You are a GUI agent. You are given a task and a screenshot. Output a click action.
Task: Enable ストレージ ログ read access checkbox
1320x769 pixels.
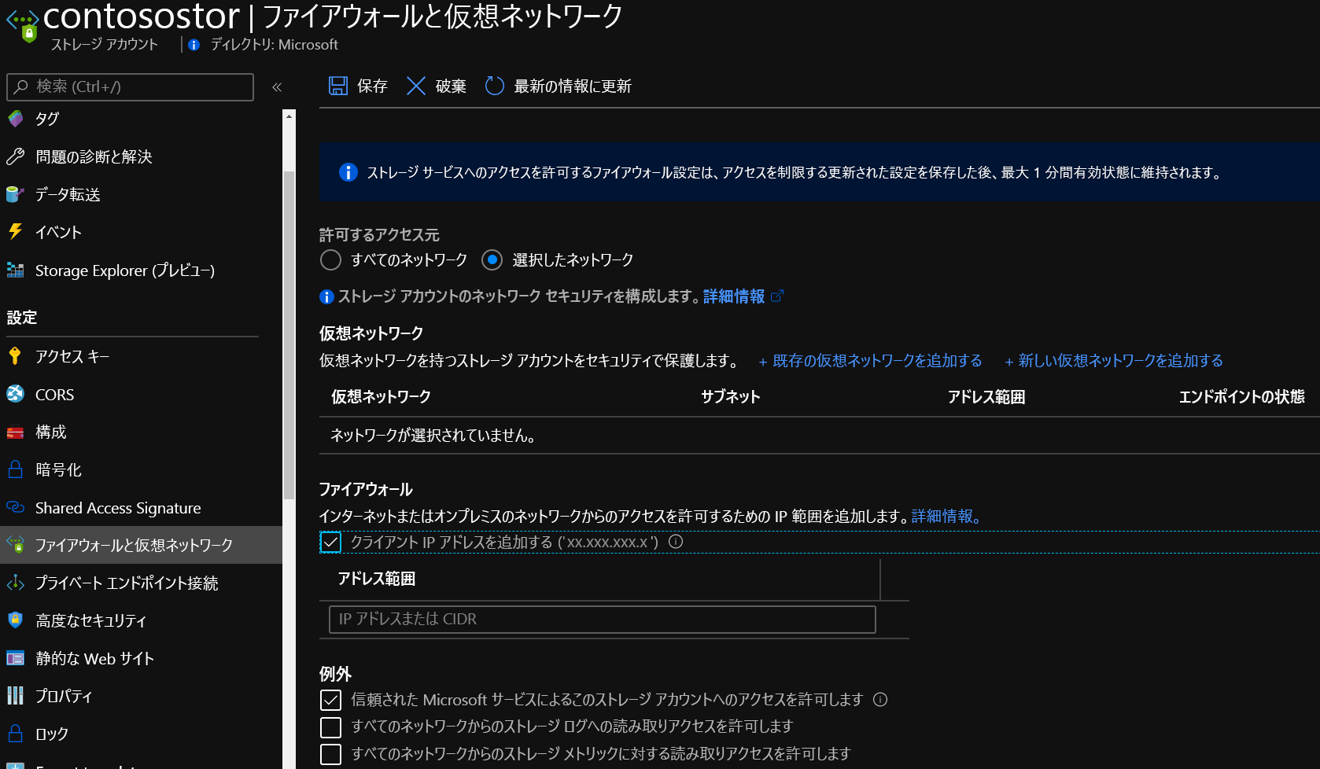[331, 727]
